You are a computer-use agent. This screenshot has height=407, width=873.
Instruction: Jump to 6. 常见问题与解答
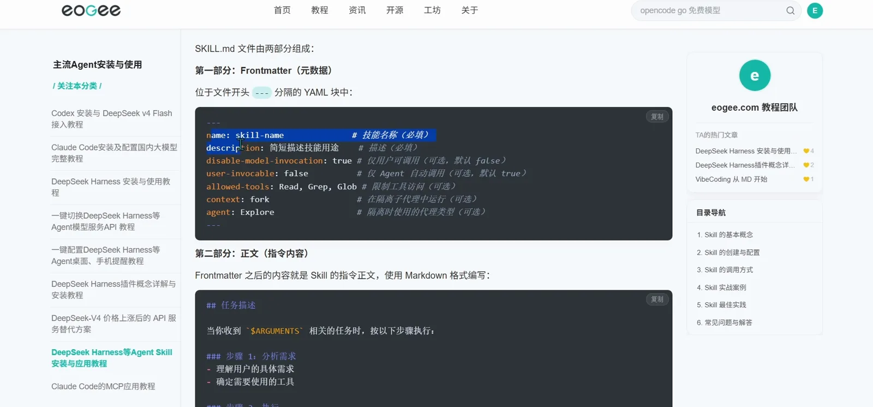point(724,322)
